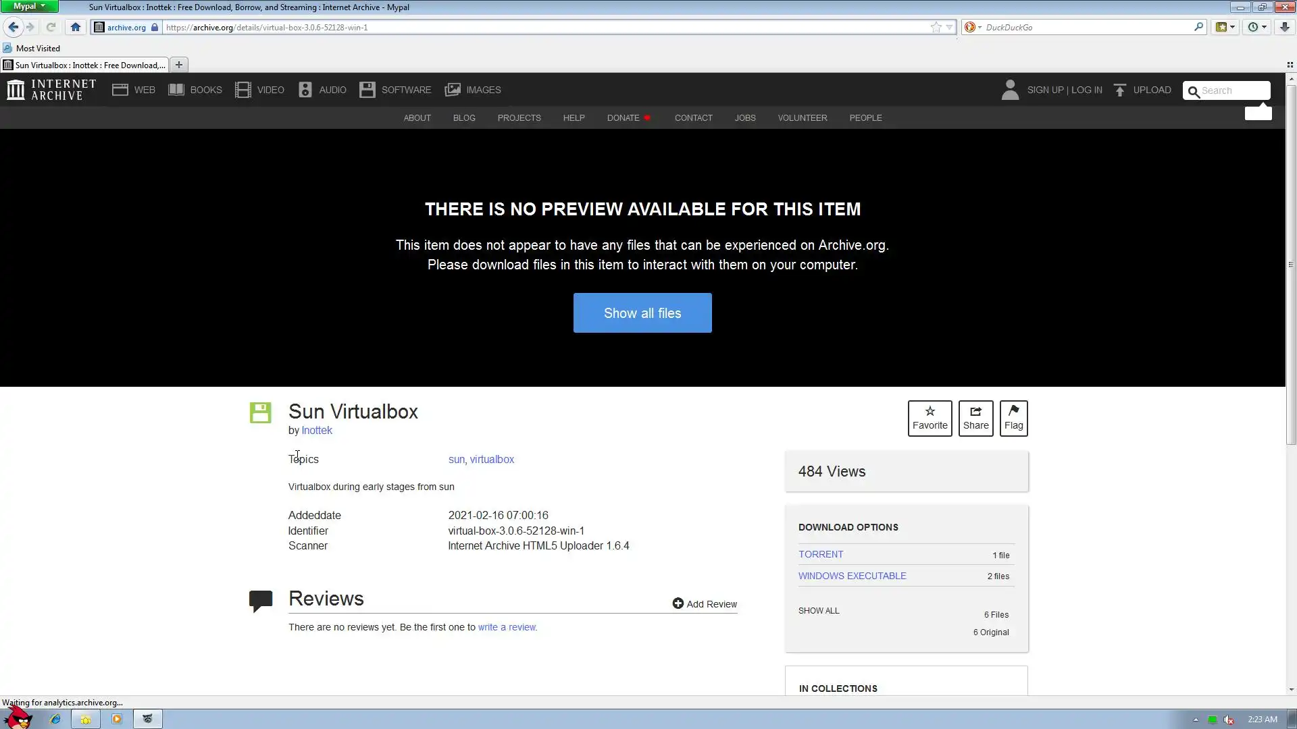Open the Mypal application menu dropdown
This screenshot has height=729, width=1297.
pyautogui.click(x=30, y=6)
